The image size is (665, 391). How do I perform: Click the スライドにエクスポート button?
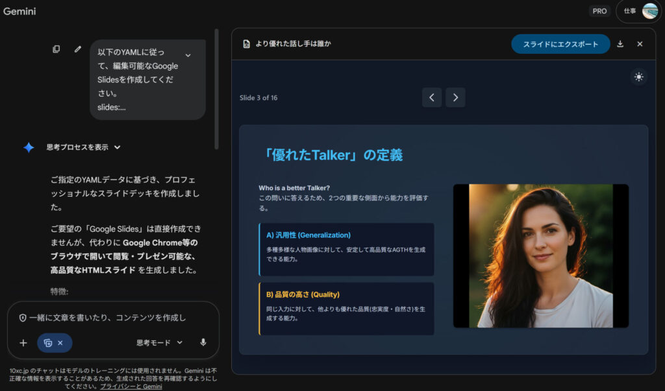pyautogui.click(x=560, y=44)
